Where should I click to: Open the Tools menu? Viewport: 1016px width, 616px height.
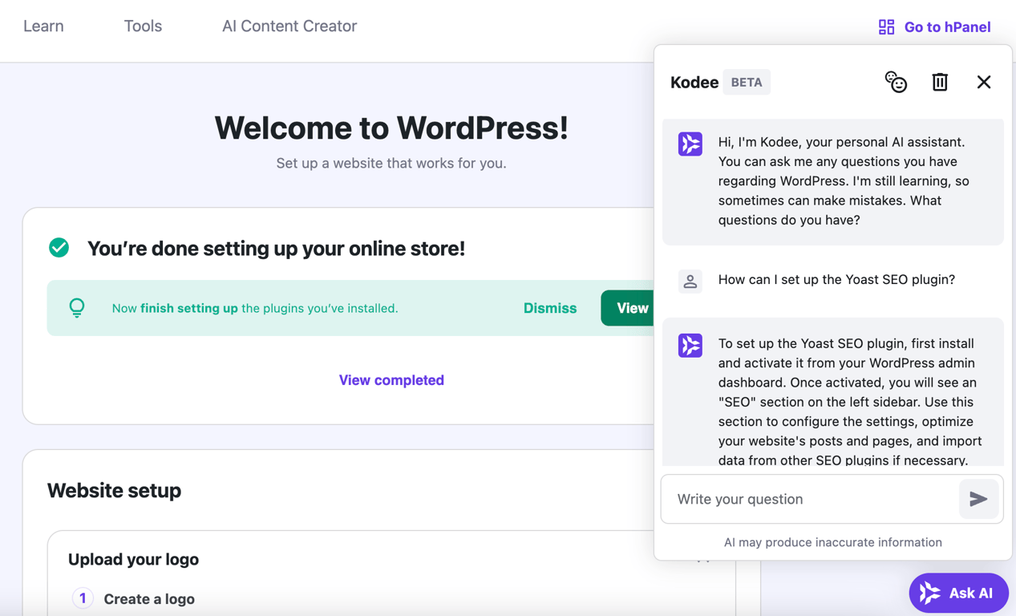[x=143, y=26]
